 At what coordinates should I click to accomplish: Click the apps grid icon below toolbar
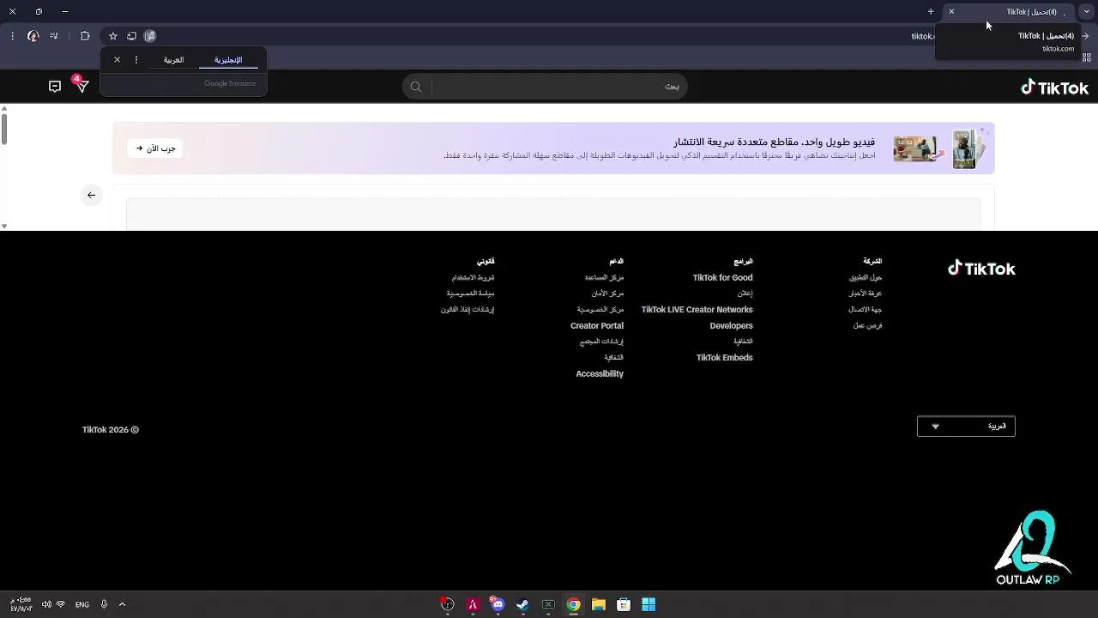(1087, 58)
